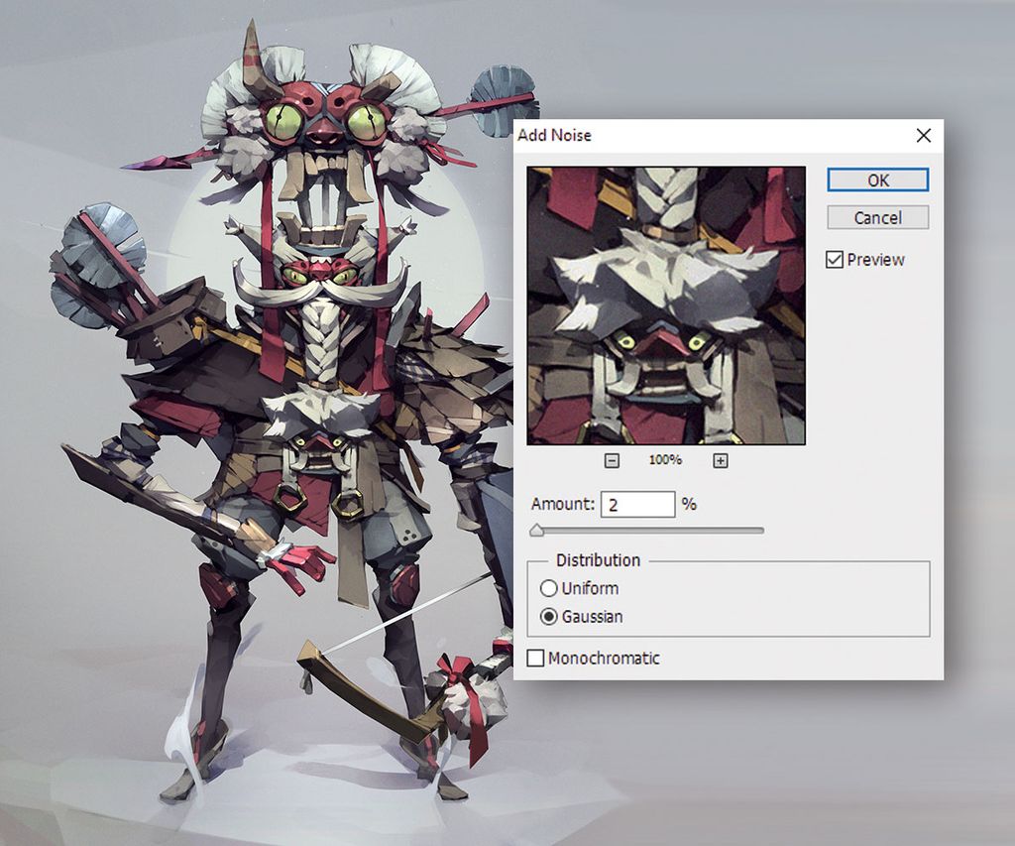Click inside the Amount input field

637,504
